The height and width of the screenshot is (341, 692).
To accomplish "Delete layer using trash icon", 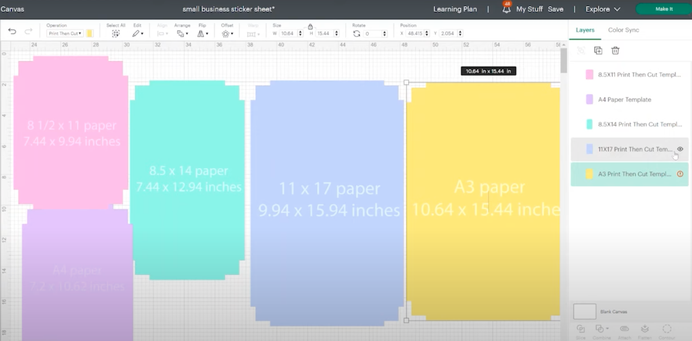I will point(615,50).
